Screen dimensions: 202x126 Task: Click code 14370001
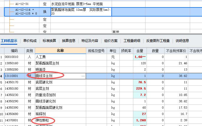(x=11, y=120)
